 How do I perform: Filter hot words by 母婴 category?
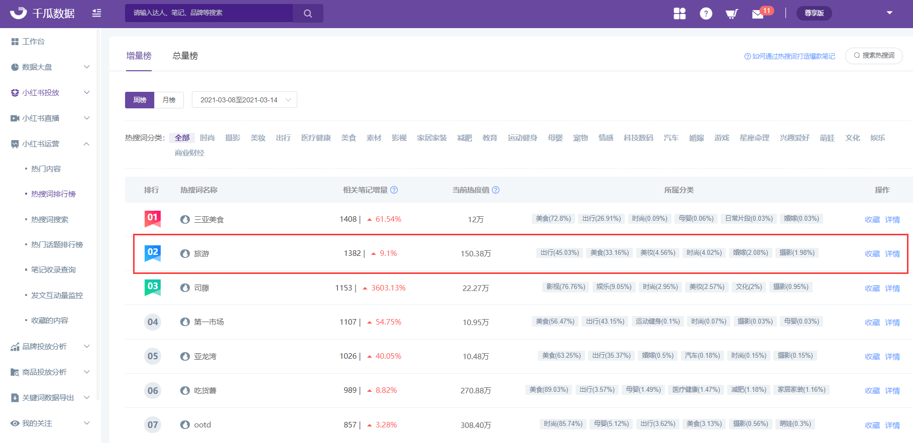(555, 137)
